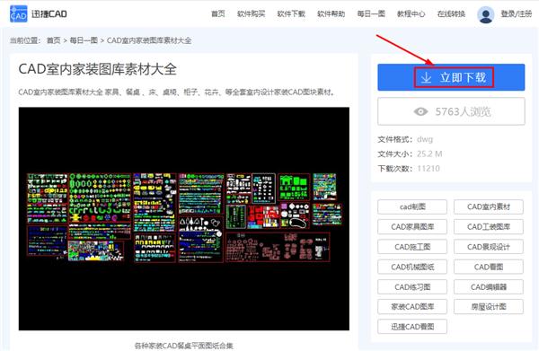Choose the CAD施工图 tag
This screenshot has height=351, width=539.
coord(412,247)
